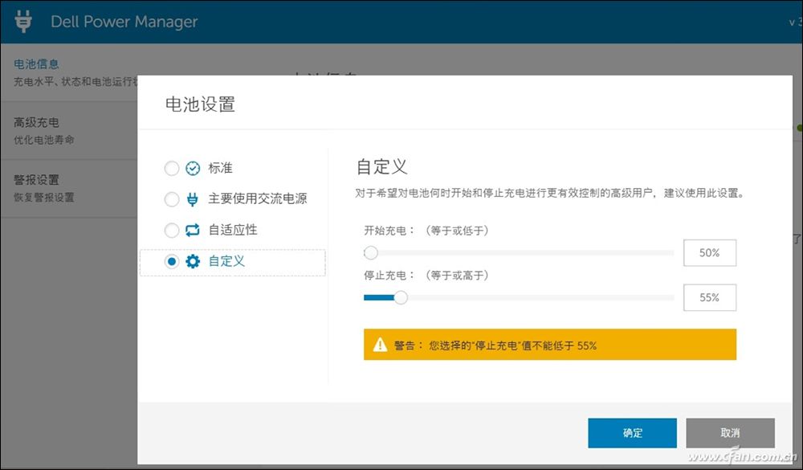Select the 自定义 radio button
The image size is (803, 470).
click(171, 260)
